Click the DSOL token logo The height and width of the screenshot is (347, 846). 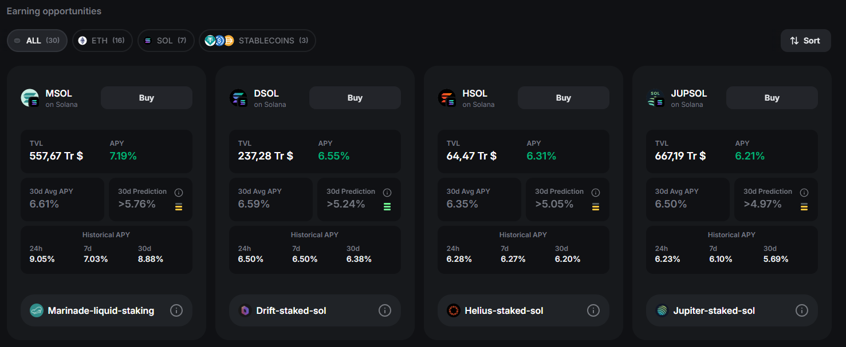click(238, 98)
